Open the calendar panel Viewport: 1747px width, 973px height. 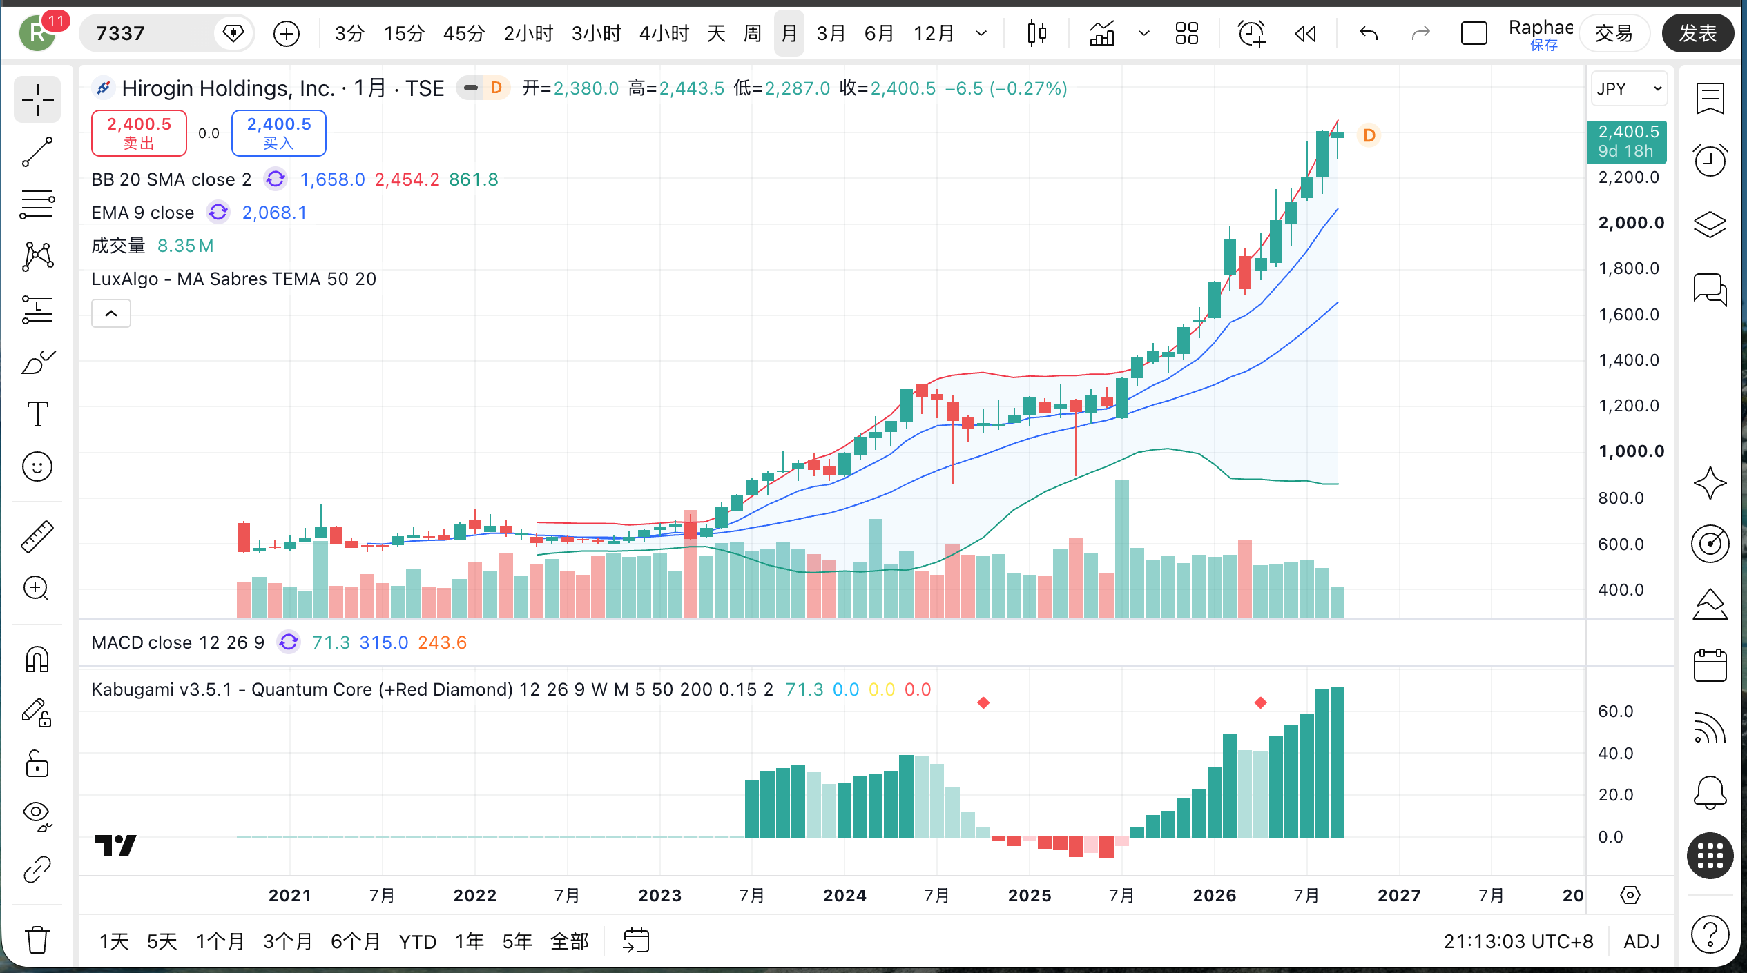1710,665
